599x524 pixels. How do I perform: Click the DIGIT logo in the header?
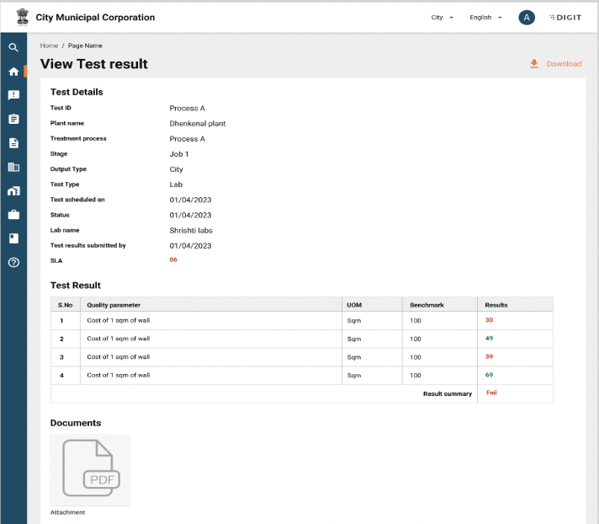tap(565, 18)
